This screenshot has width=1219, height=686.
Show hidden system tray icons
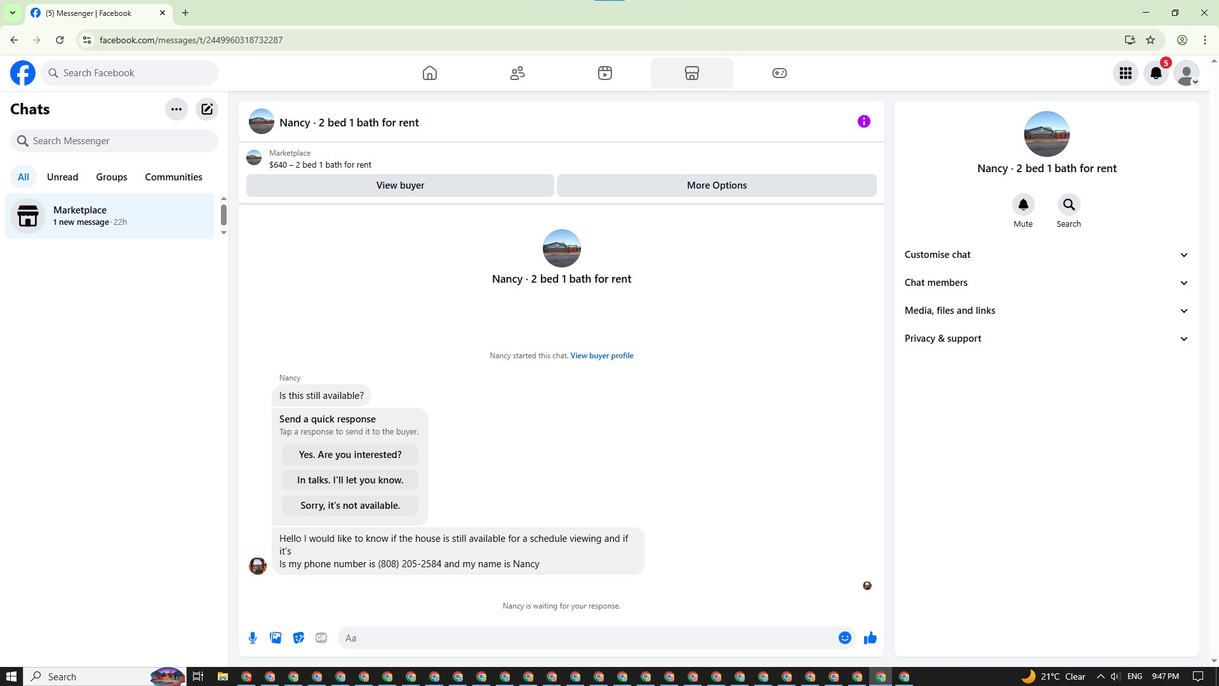1100,676
